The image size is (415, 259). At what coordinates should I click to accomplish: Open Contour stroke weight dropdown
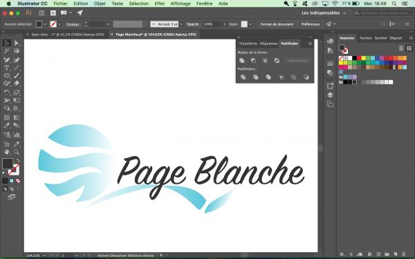(x=108, y=24)
